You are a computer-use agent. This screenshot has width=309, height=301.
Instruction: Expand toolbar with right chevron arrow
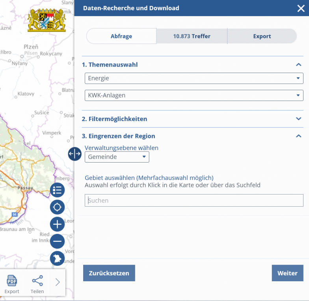tap(58, 282)
